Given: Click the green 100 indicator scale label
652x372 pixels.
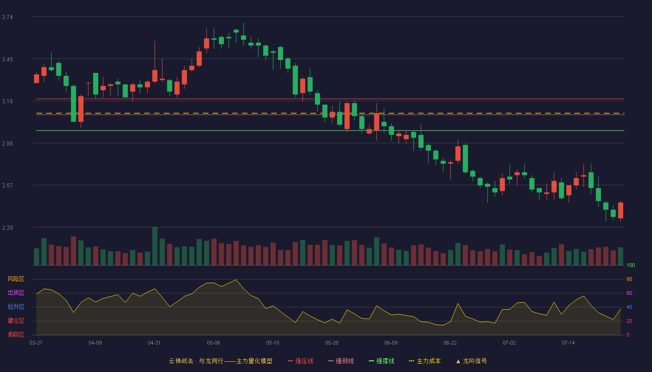Looking at the screenshot, I should pos(631,266).
